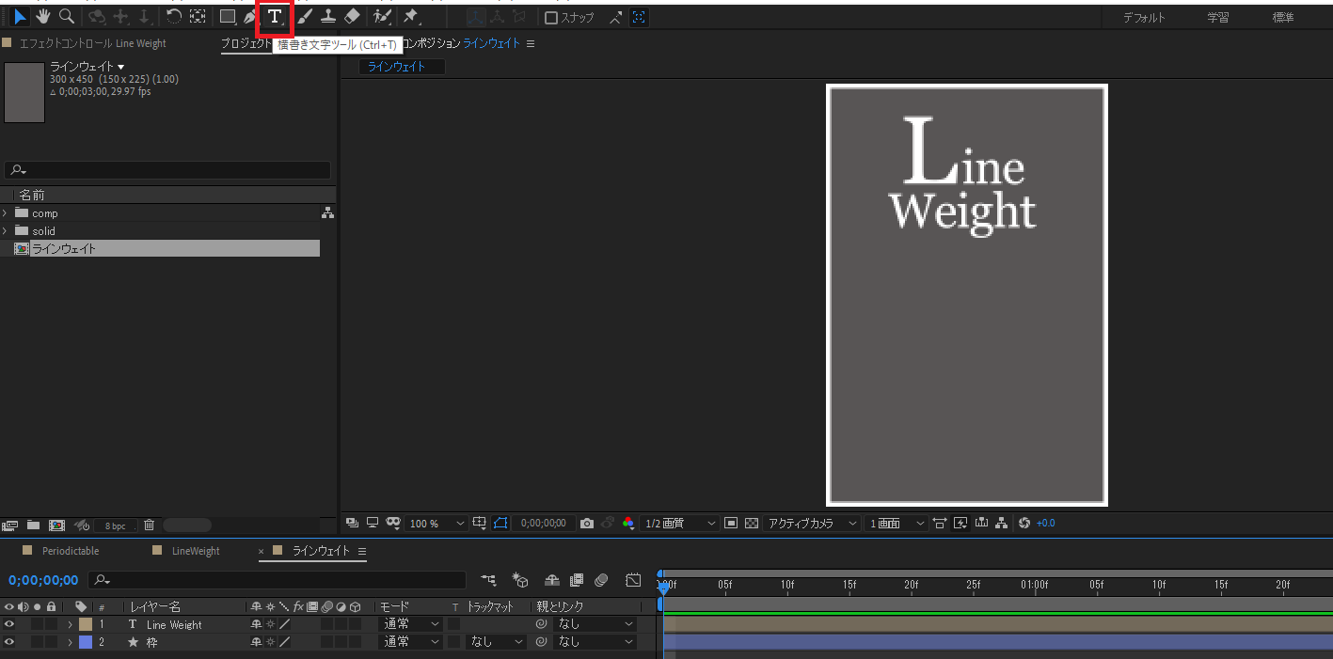Viewport: 1333px width, 659px height.
Task: Click the blue label swatch of 枠 layer
Action: [86, 642]
